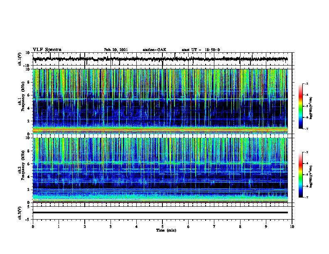Click the "Time (min)" axis title

[x=166, y=230]
